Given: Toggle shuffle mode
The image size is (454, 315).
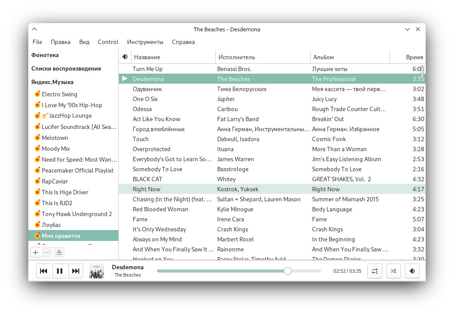Looking at the screenshot, I should click(393, 271).
